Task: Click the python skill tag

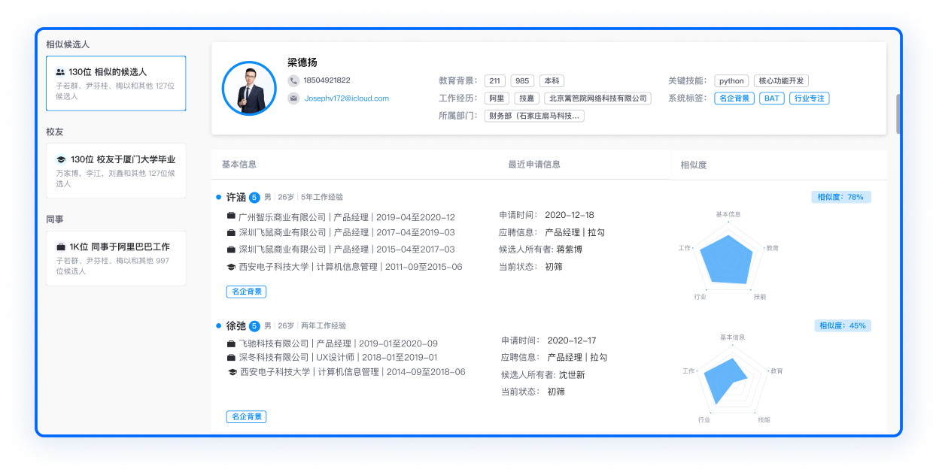Action: coord(731,81)
